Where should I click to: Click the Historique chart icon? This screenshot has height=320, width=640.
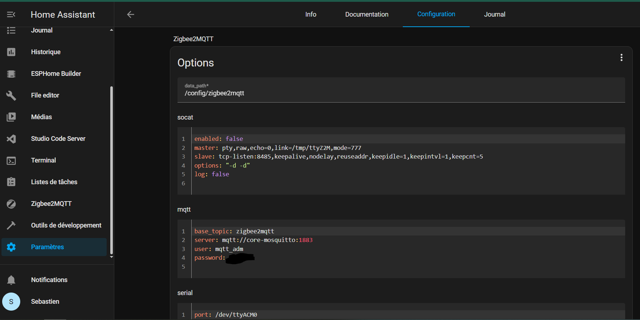(x=11, y=52)
